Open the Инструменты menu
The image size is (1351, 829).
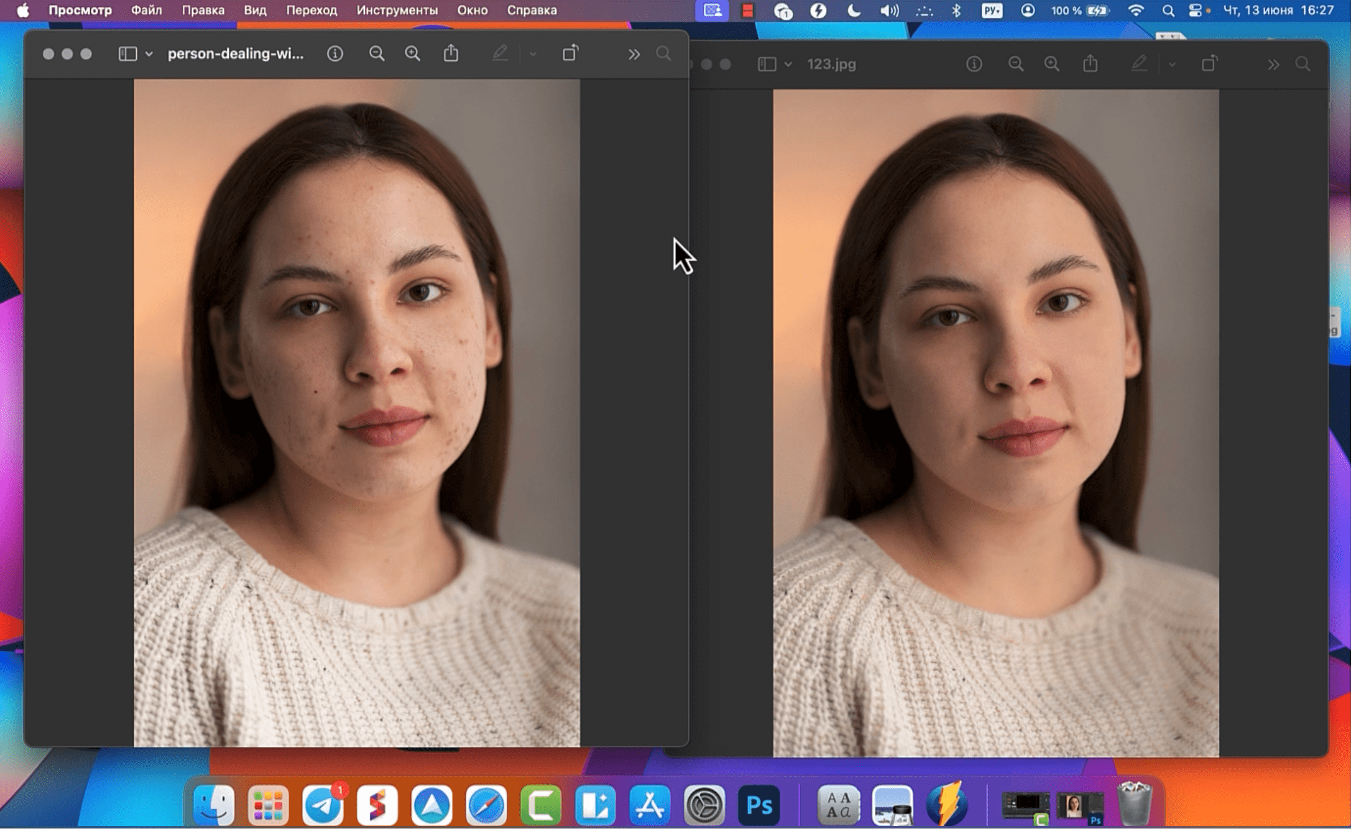397,11
